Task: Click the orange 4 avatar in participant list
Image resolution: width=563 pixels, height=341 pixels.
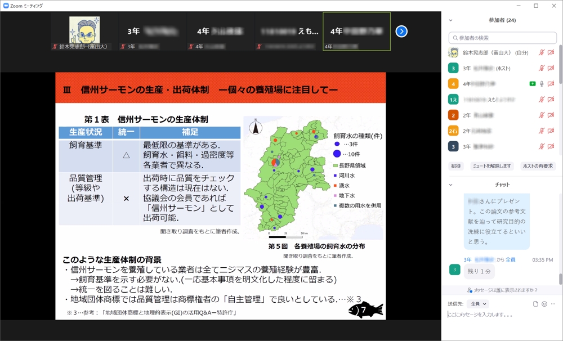Action: click(x=453, y=84)
